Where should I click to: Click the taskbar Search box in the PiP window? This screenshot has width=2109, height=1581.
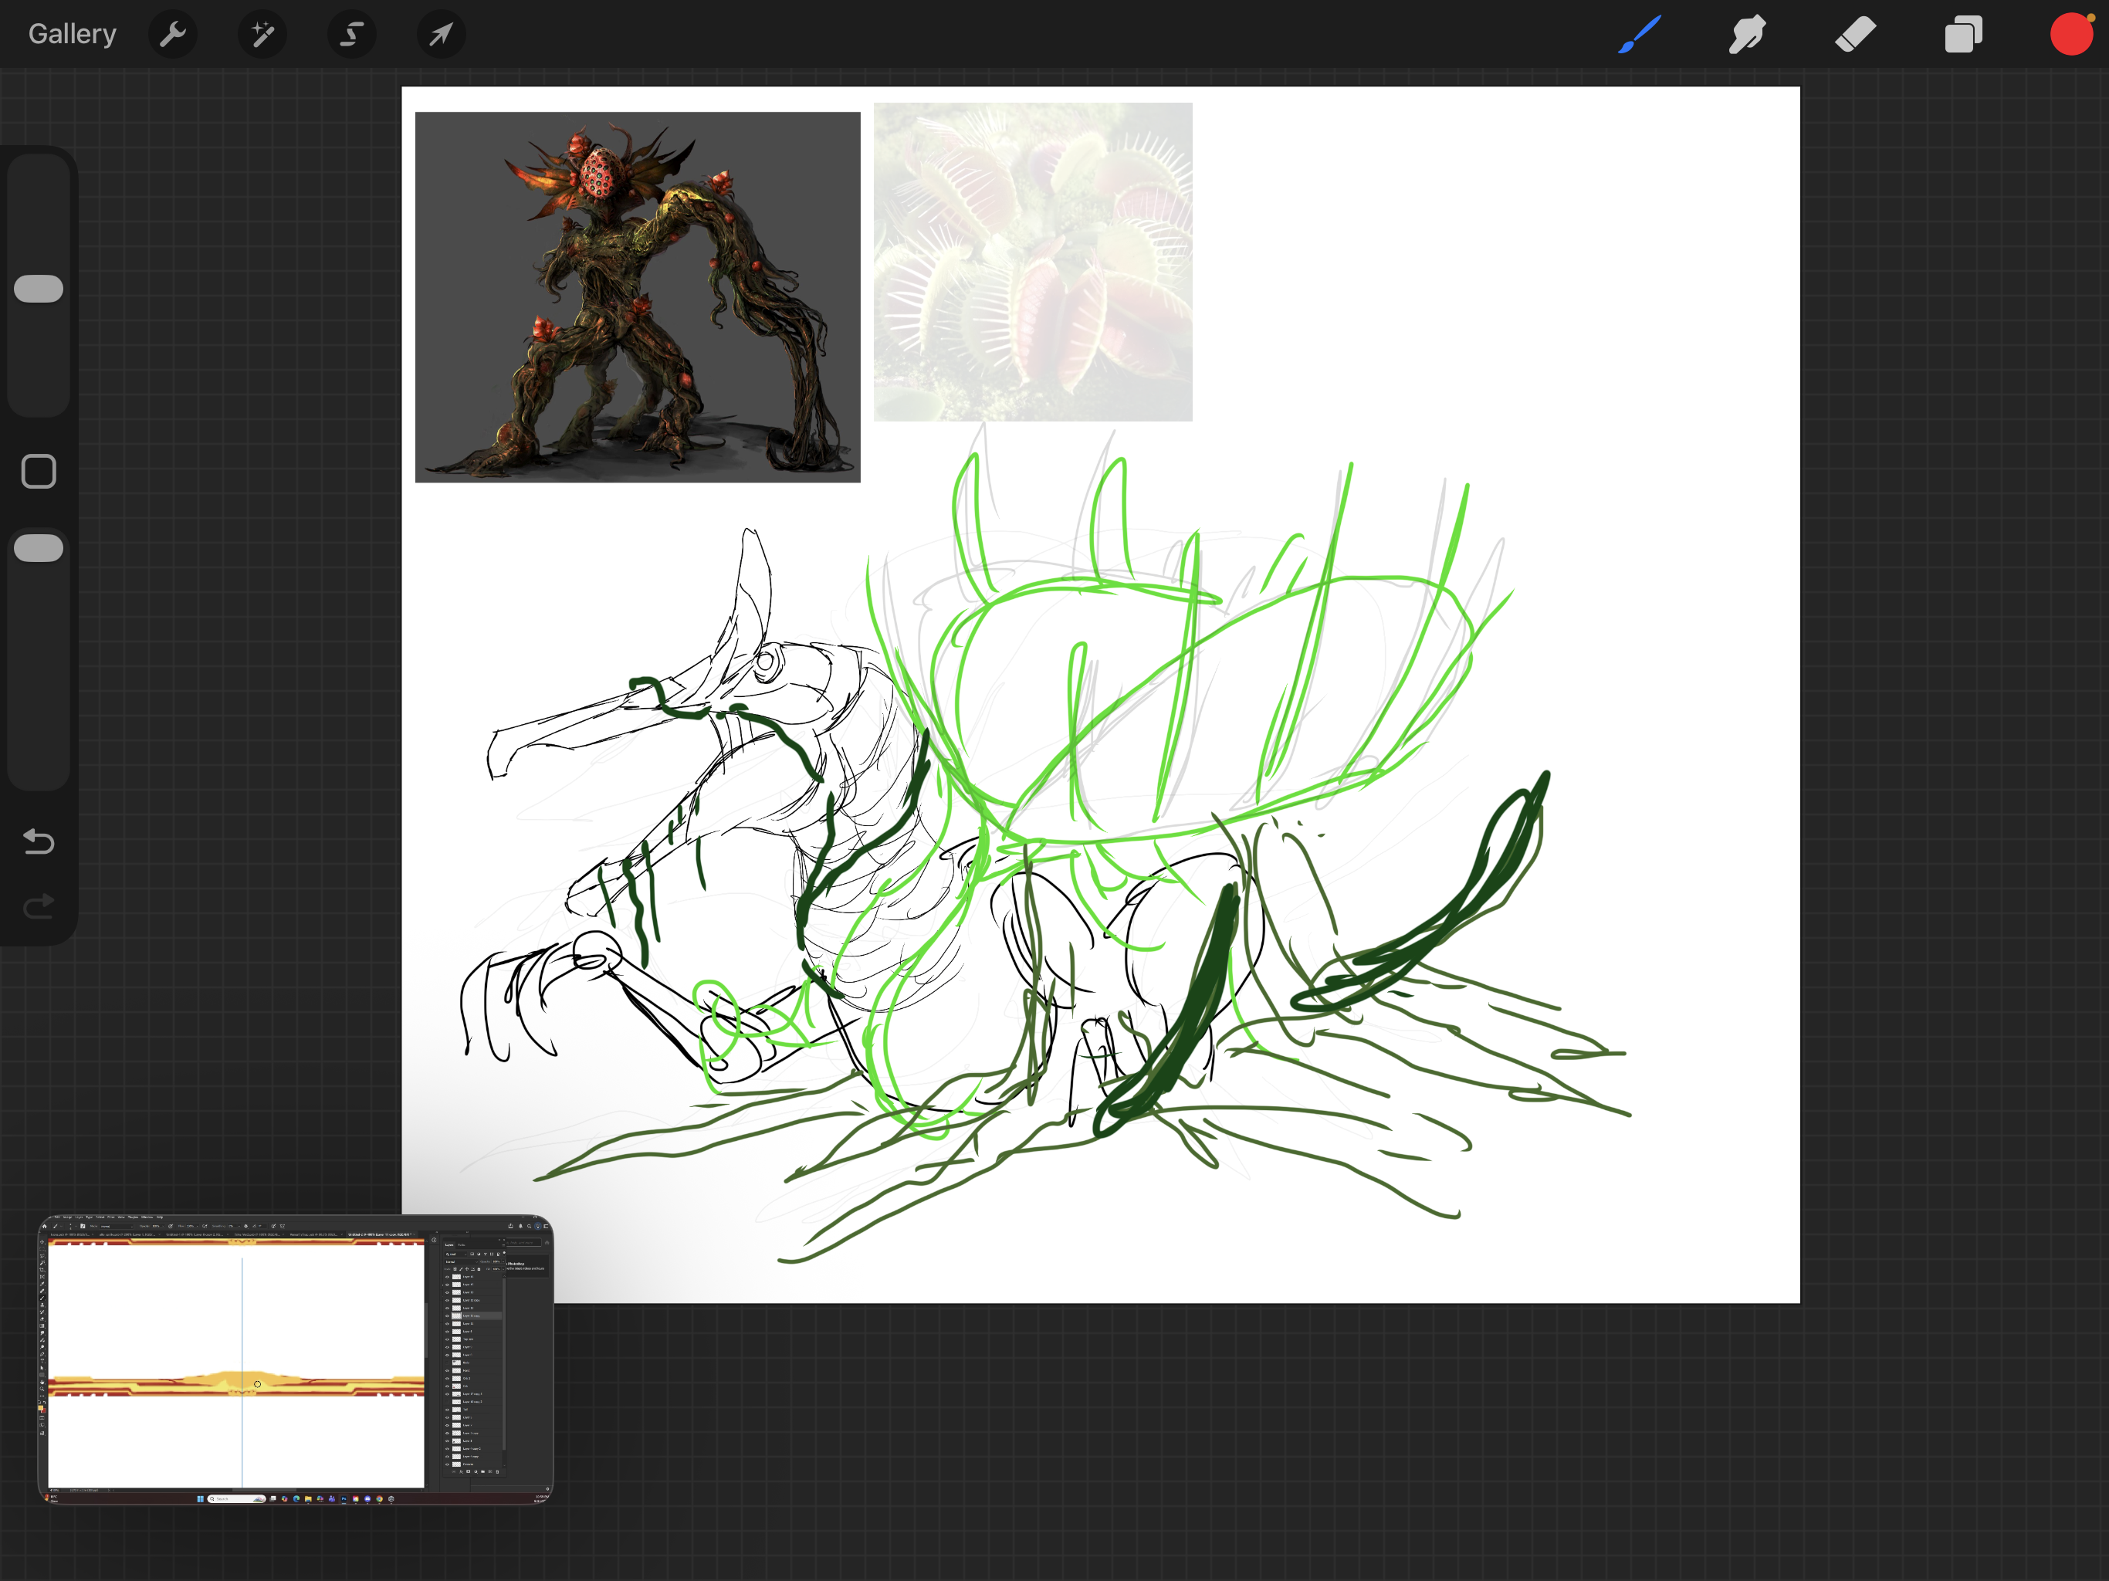(x=235, y=1499)
